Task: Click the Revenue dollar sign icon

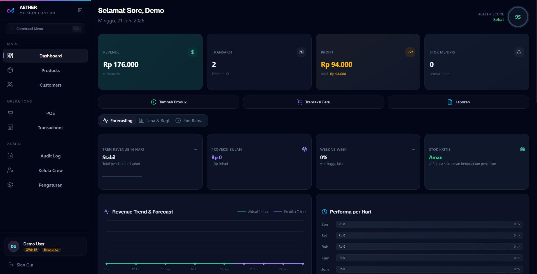Action: 192,52
